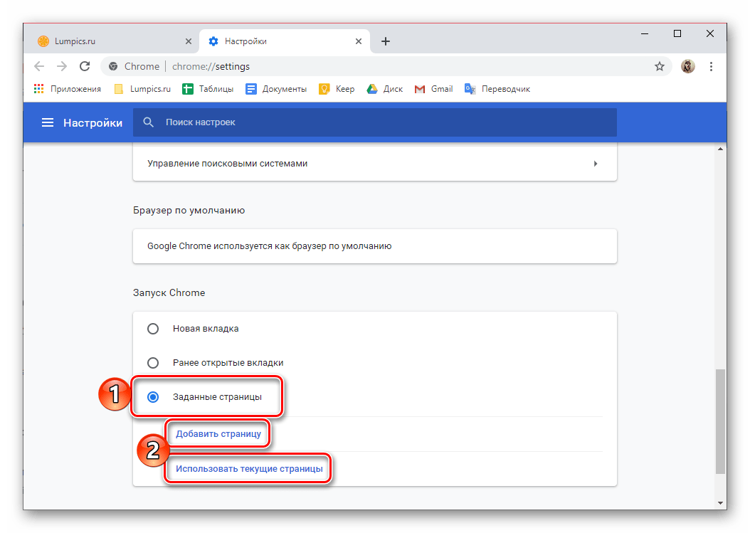The height and width of the screenshot is (533, 750).
Task: Open the Приложения bookmark
Action: (68, 89)
